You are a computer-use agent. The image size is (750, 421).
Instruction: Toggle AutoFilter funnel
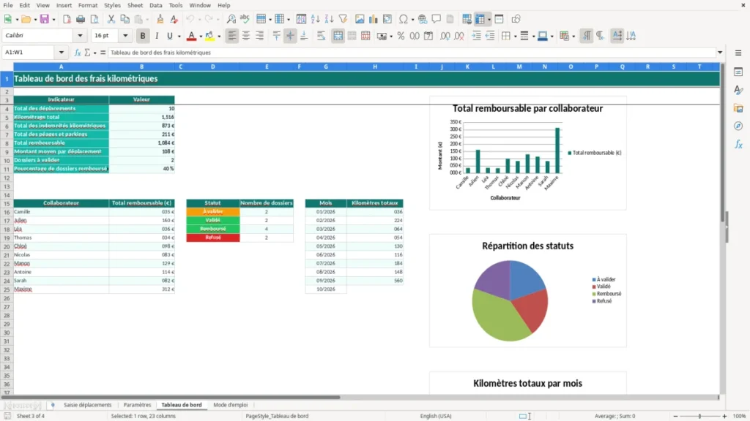[x=343, y=19]
